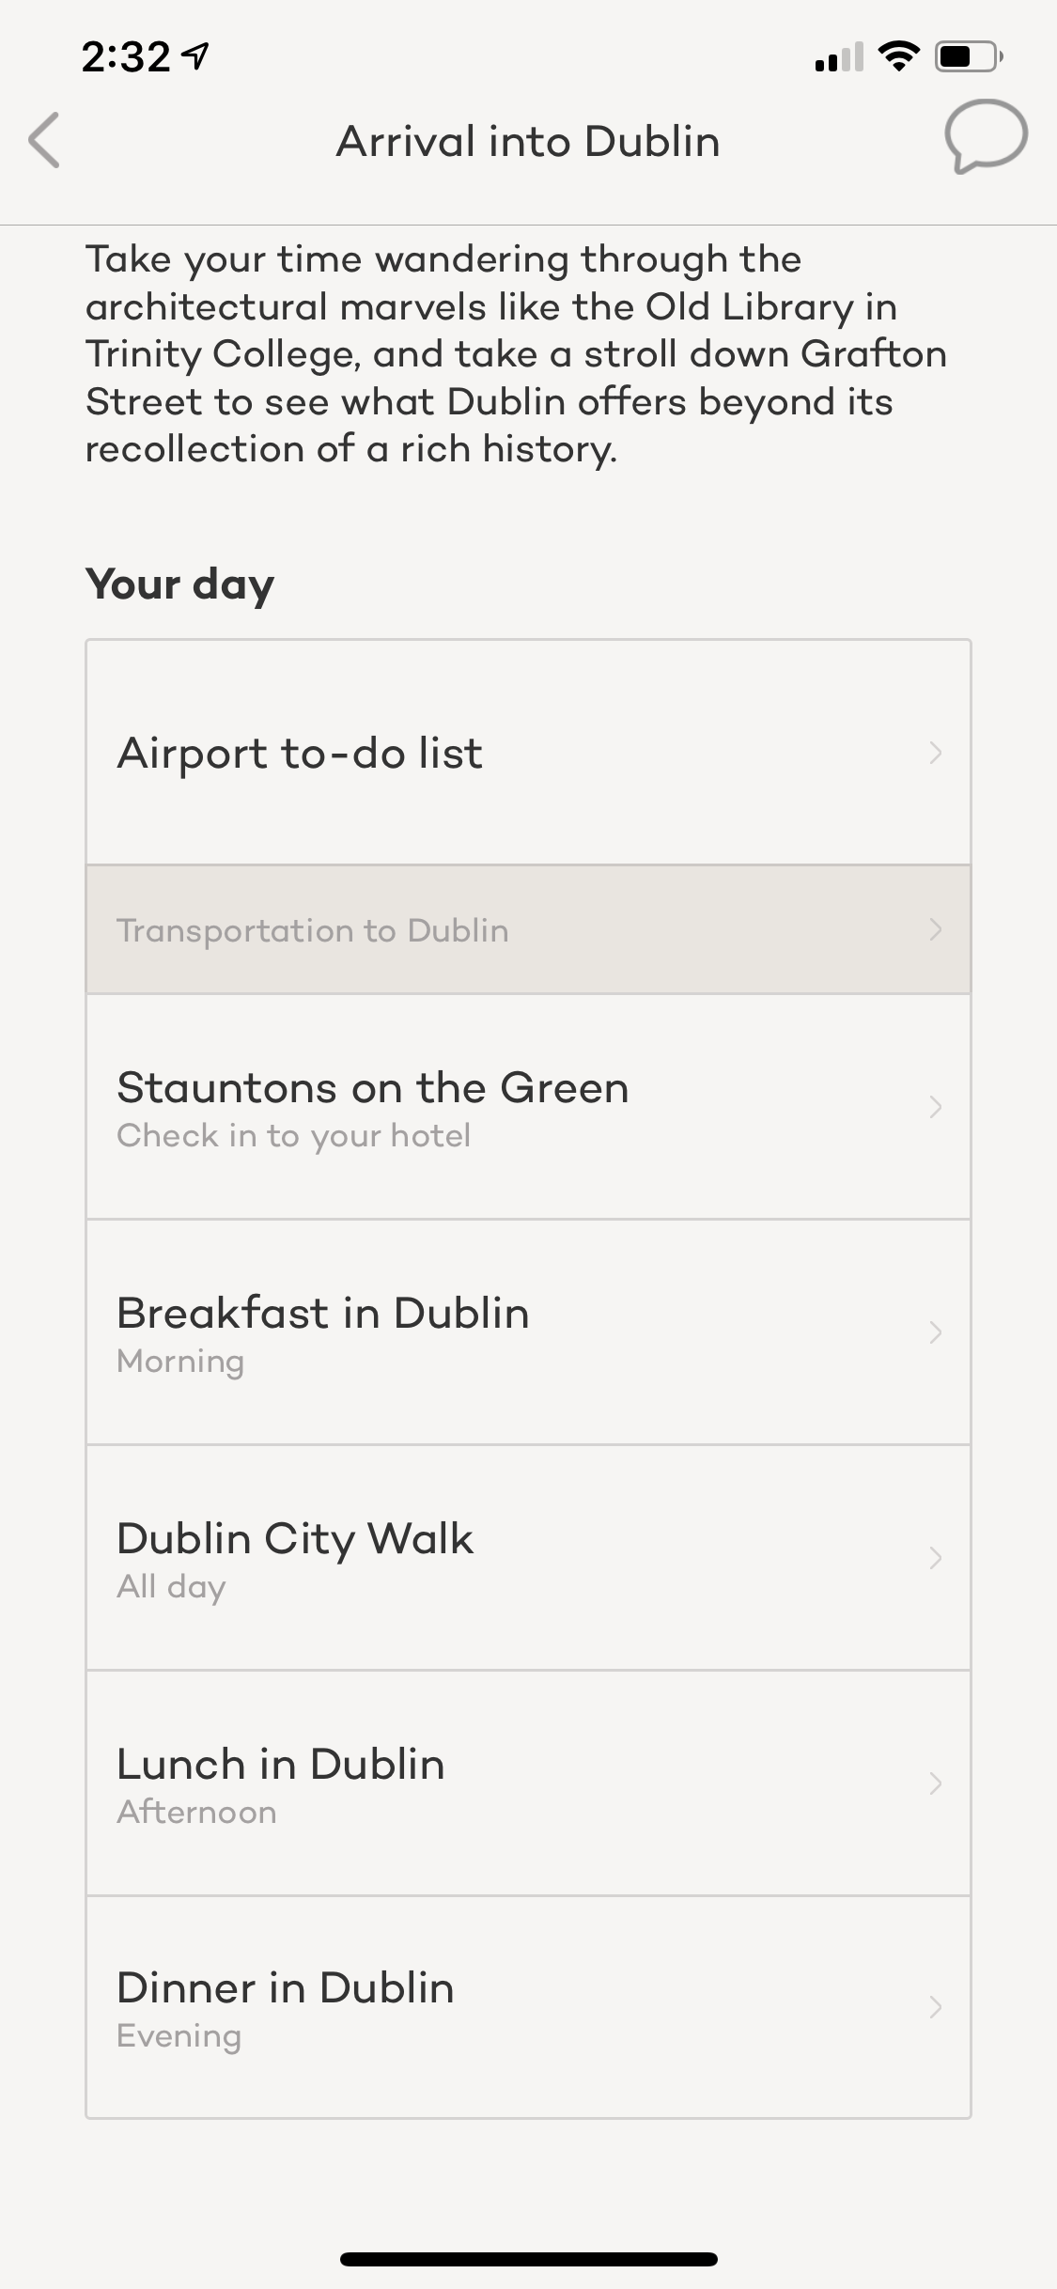Tap chevron on Dublin City Walk row

pyautogui.click(x=935, y=1558)
